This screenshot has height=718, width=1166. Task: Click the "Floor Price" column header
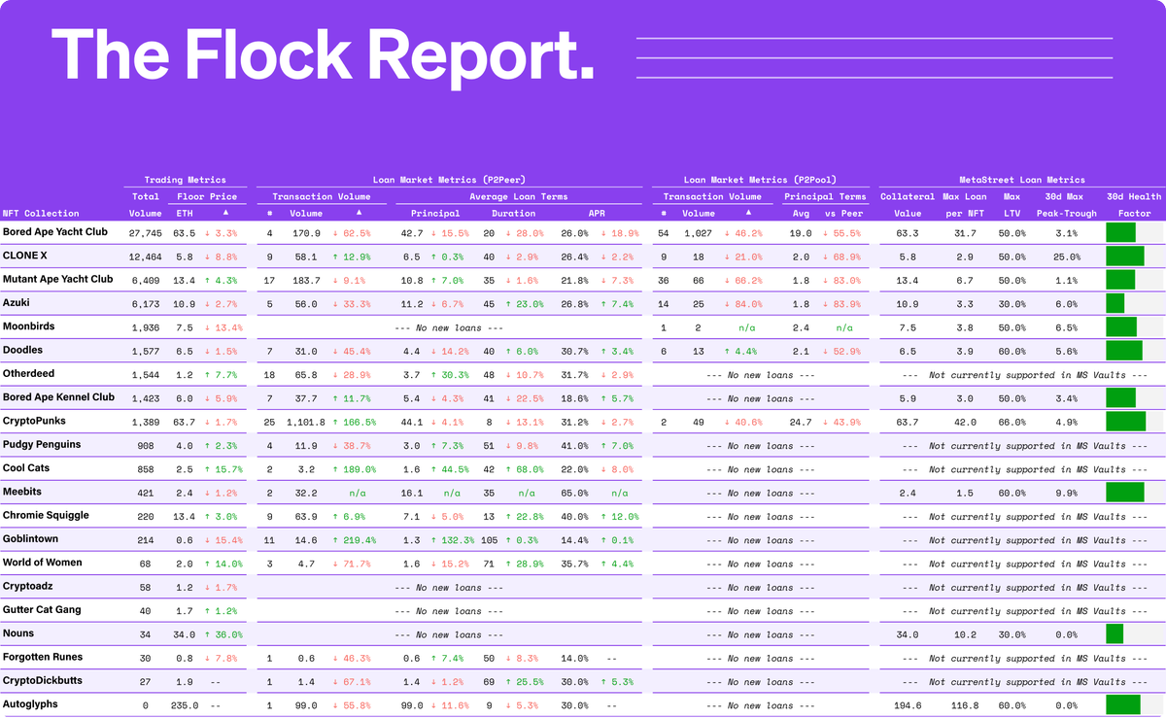click(207, 196)
